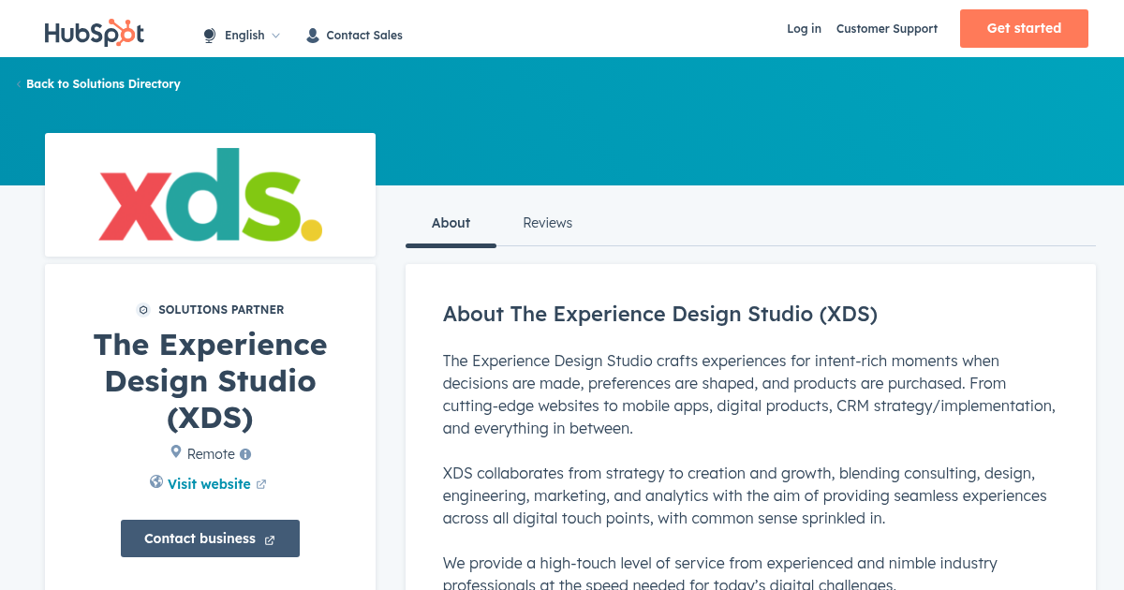Open the Log in link
Screen dimensions: 1124x590
[x=804, y=29]
